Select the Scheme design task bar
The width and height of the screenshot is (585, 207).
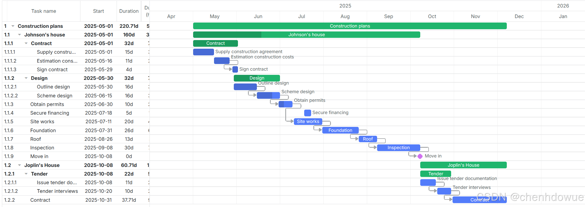(x=268, y=95)
